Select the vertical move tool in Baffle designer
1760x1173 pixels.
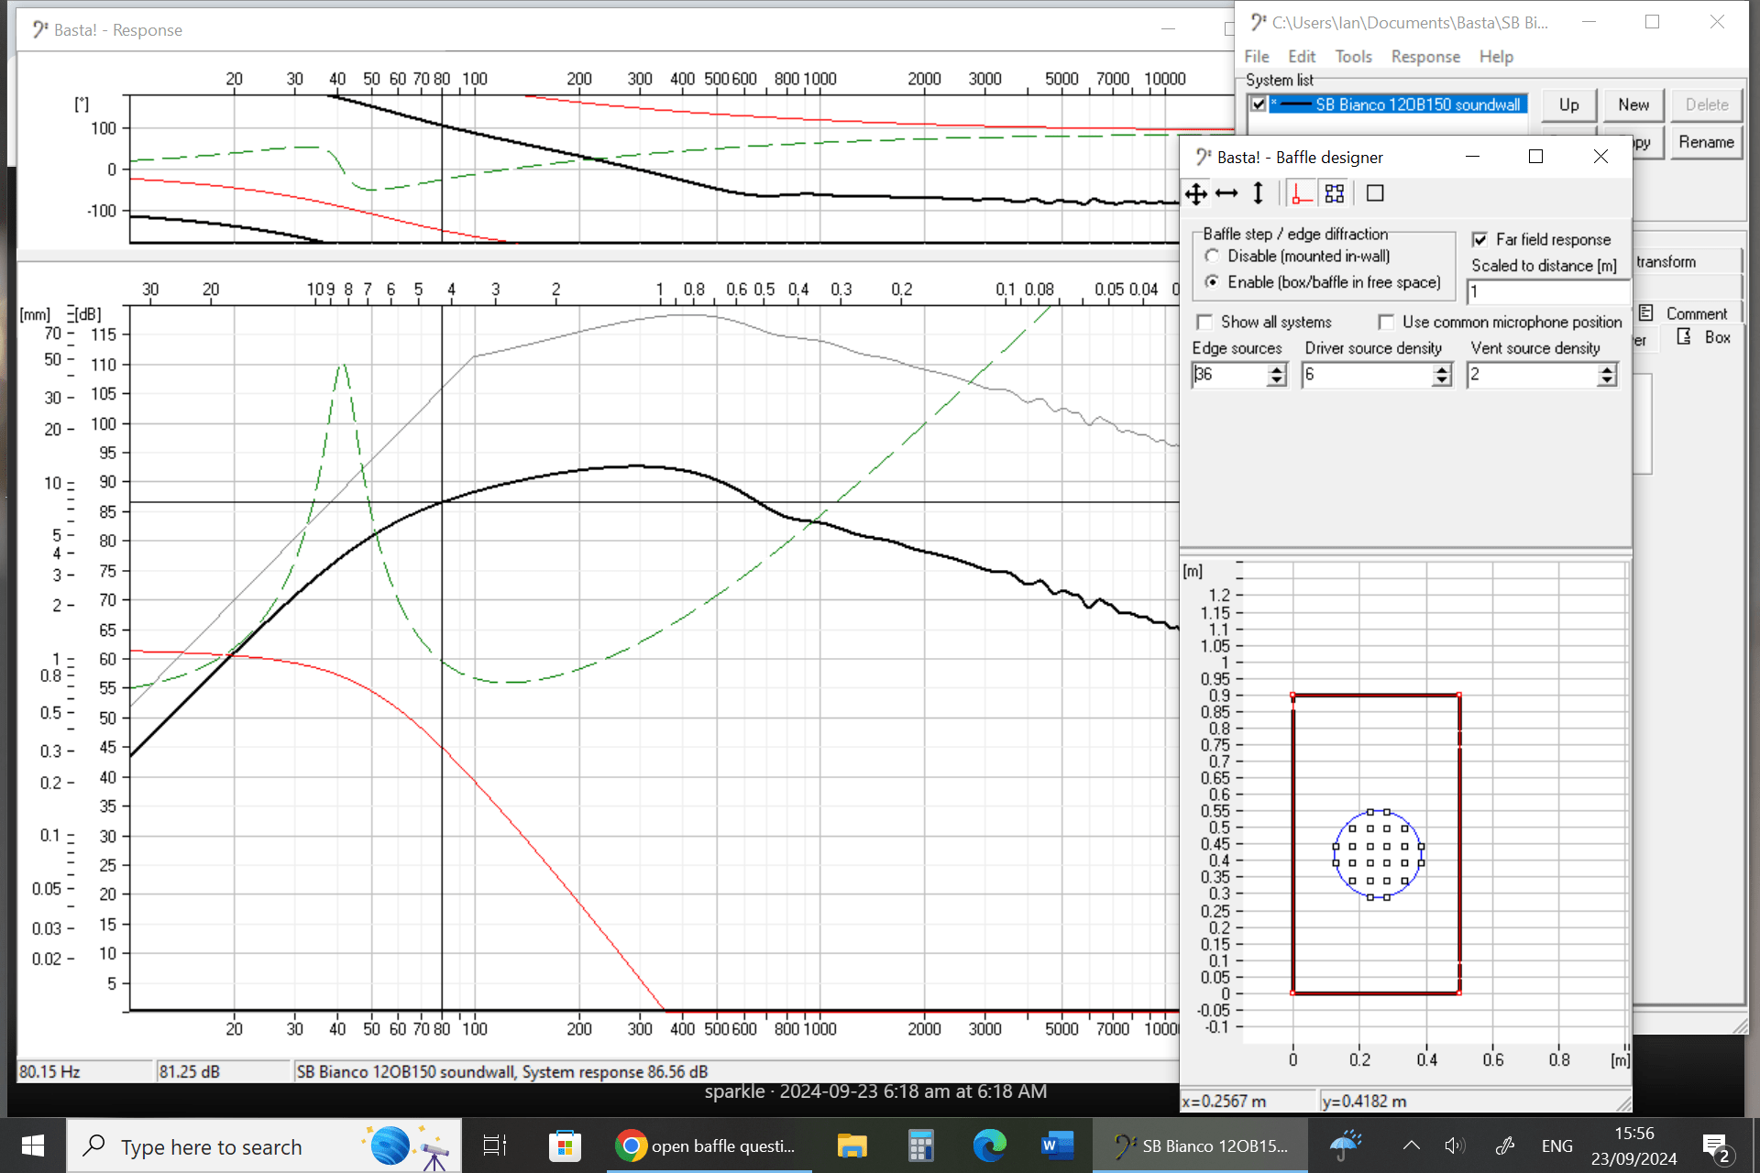[1258, 193]
